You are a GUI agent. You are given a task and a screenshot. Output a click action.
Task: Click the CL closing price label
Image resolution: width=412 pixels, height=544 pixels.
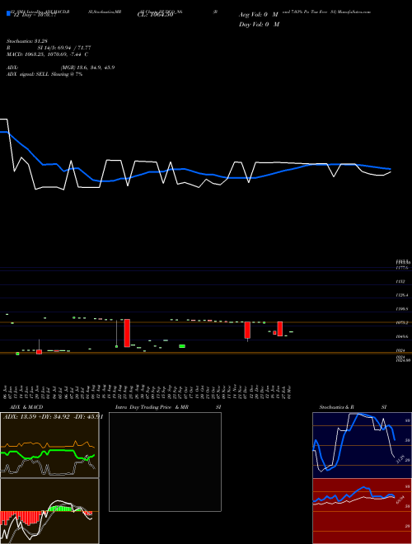pos(155,15)
